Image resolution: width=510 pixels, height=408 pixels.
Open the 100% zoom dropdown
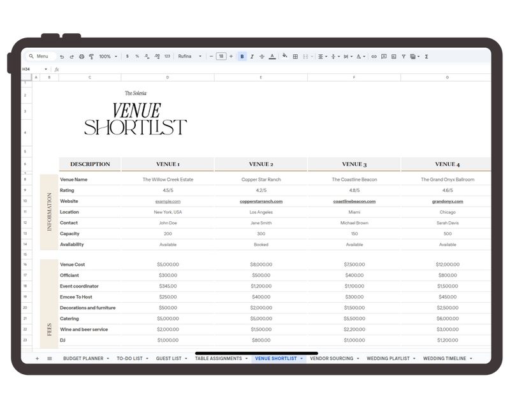(108, 56)
